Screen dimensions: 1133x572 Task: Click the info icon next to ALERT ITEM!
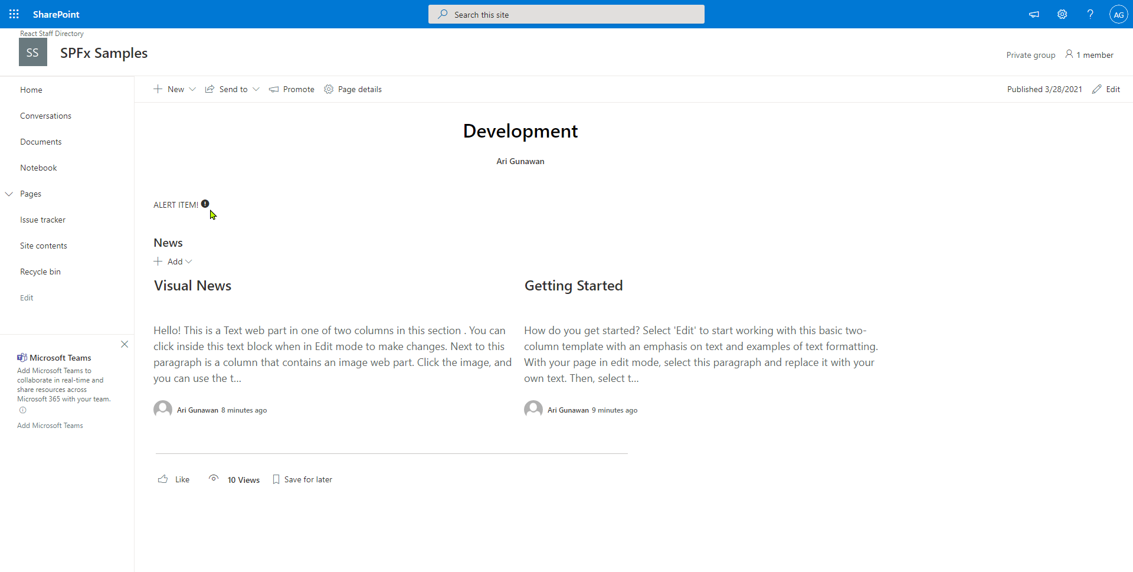(205, 203)
